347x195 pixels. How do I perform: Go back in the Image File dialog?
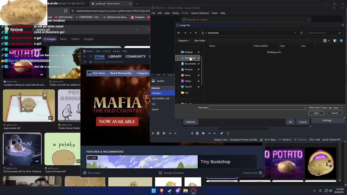[x=179, y=33]
